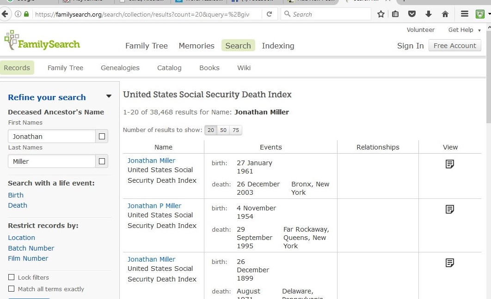Switch to the Catalog tab
The height and width of the screenshot is (299, 491).
169,68
